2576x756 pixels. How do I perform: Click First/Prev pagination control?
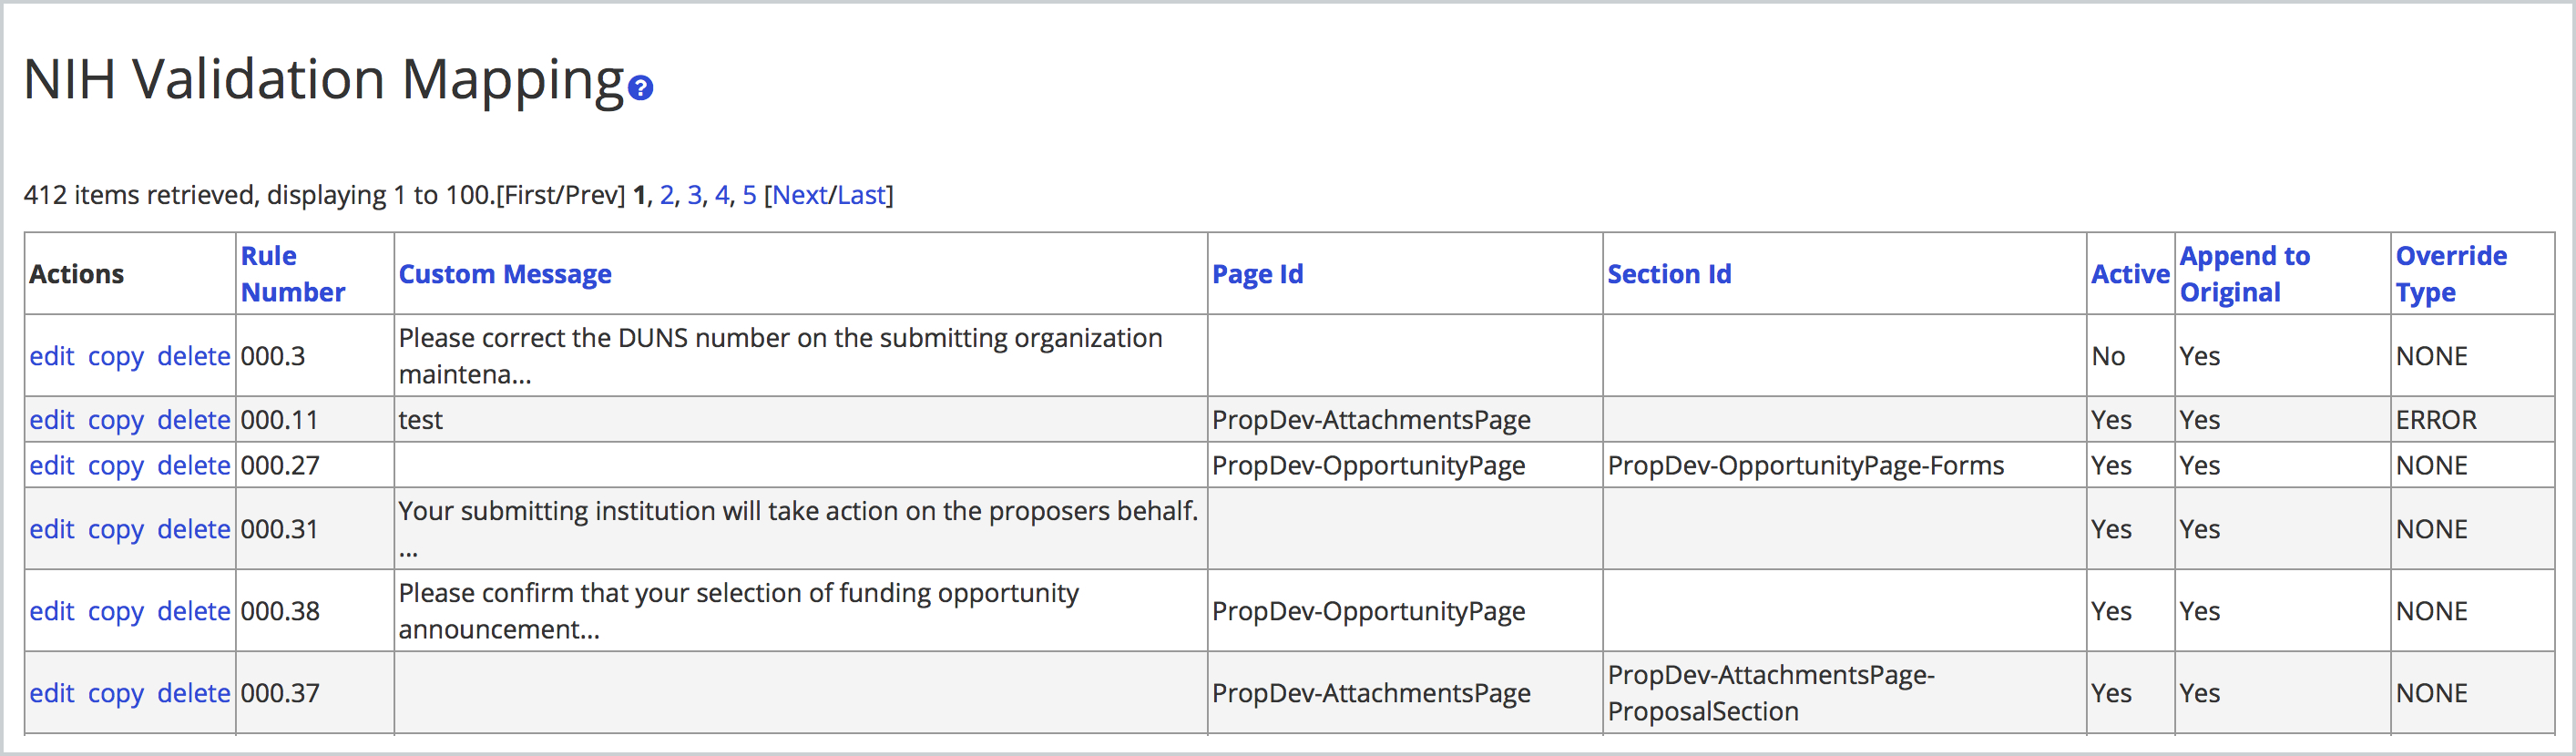tap(560, 195)
